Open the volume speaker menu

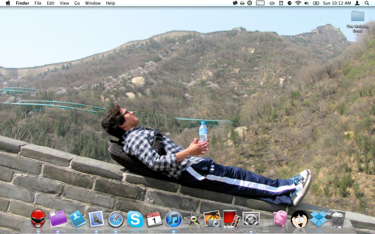pos(306,3)
